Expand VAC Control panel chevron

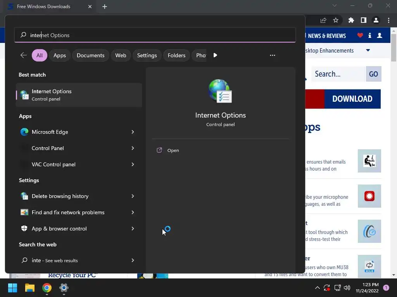[133, 164]
